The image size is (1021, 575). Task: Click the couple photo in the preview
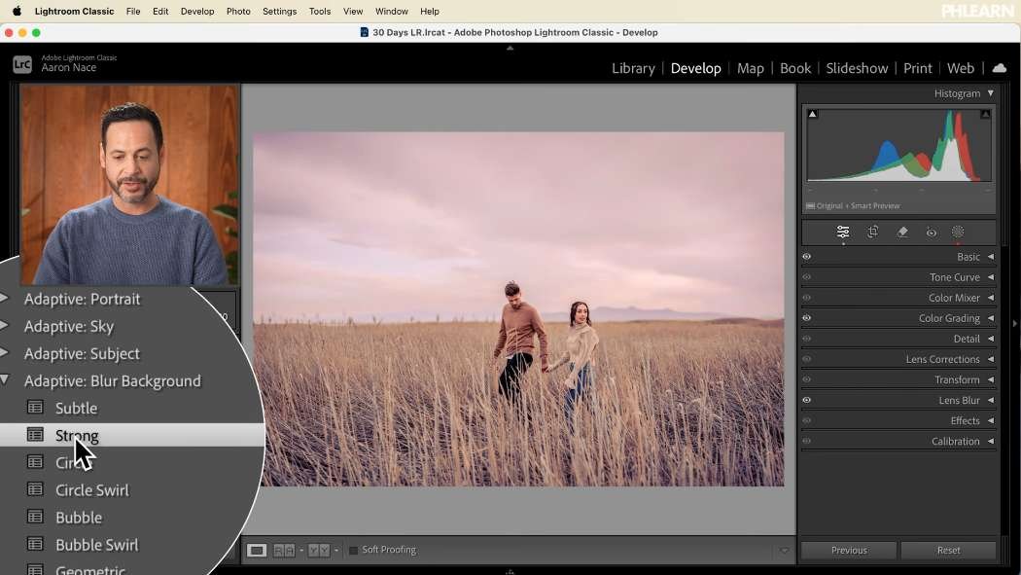(x=518, y=308)
